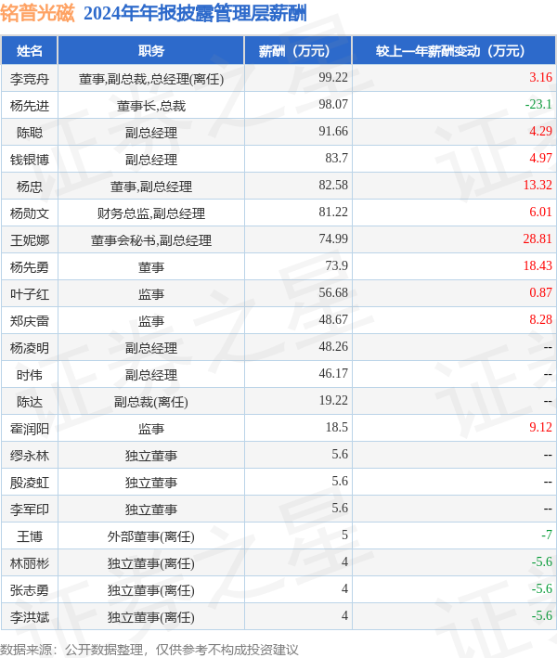Image resolution: width=557 pixels, height=658 pixels.
Task: Click the change value 13.32
Action: [x=538, y=185]
